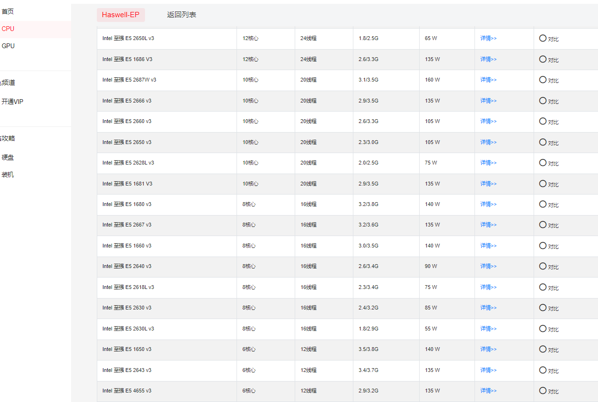The height and width of the screenshot is (402, 598).
Task: Click the 85 W power value
Action: (x=431, y=308)
